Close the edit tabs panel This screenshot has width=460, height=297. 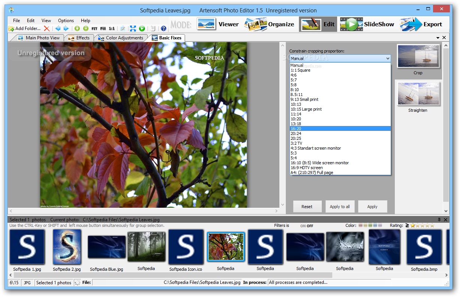(444, 37)
